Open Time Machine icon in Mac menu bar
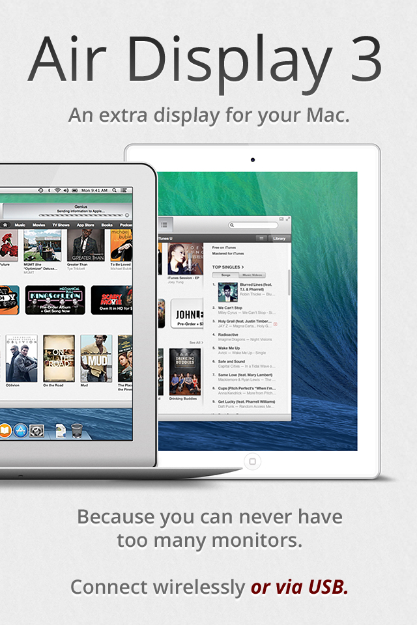 click(x=40, y=191)
